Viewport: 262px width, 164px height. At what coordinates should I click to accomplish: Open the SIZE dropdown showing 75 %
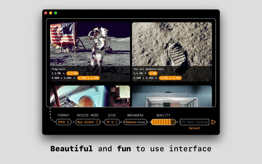112,122
